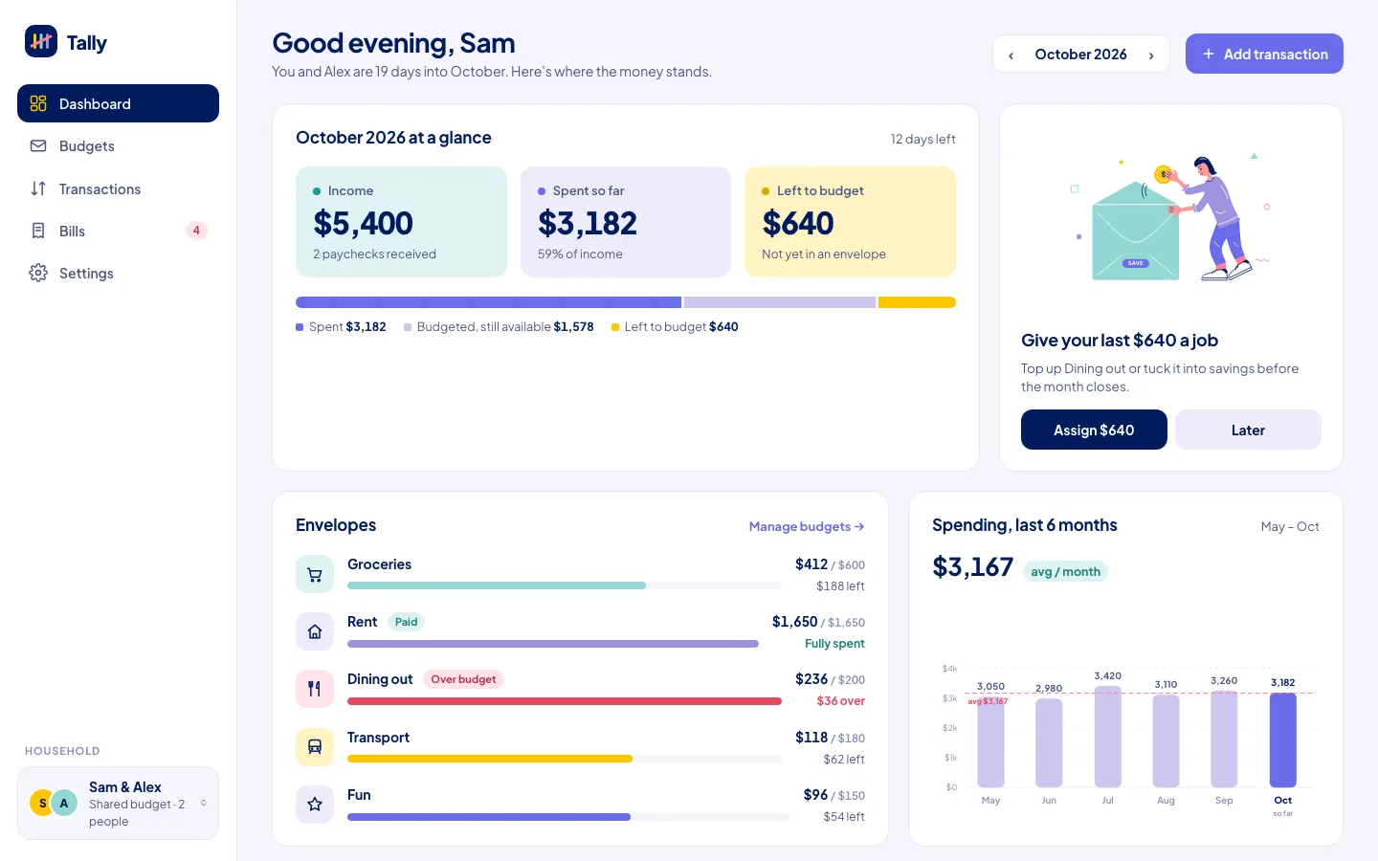
Task: Click the Fun progress bar
Action: (568, 817)
